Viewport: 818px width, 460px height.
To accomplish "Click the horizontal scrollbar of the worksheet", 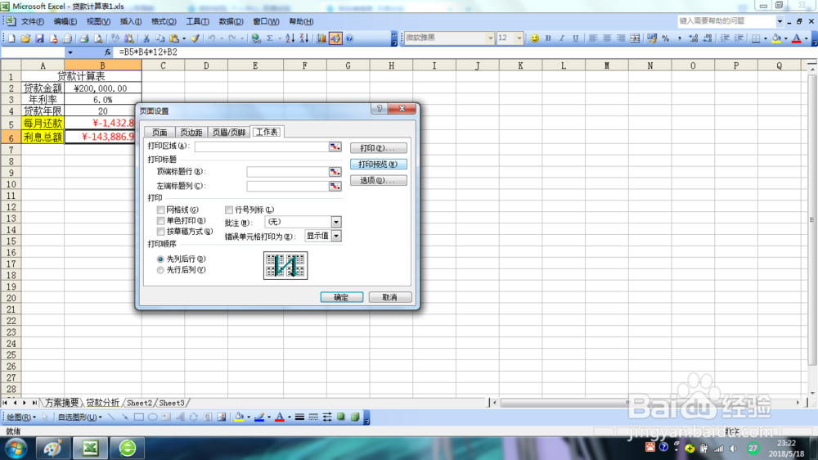I will pyautogui.click(x=649, y=403).
